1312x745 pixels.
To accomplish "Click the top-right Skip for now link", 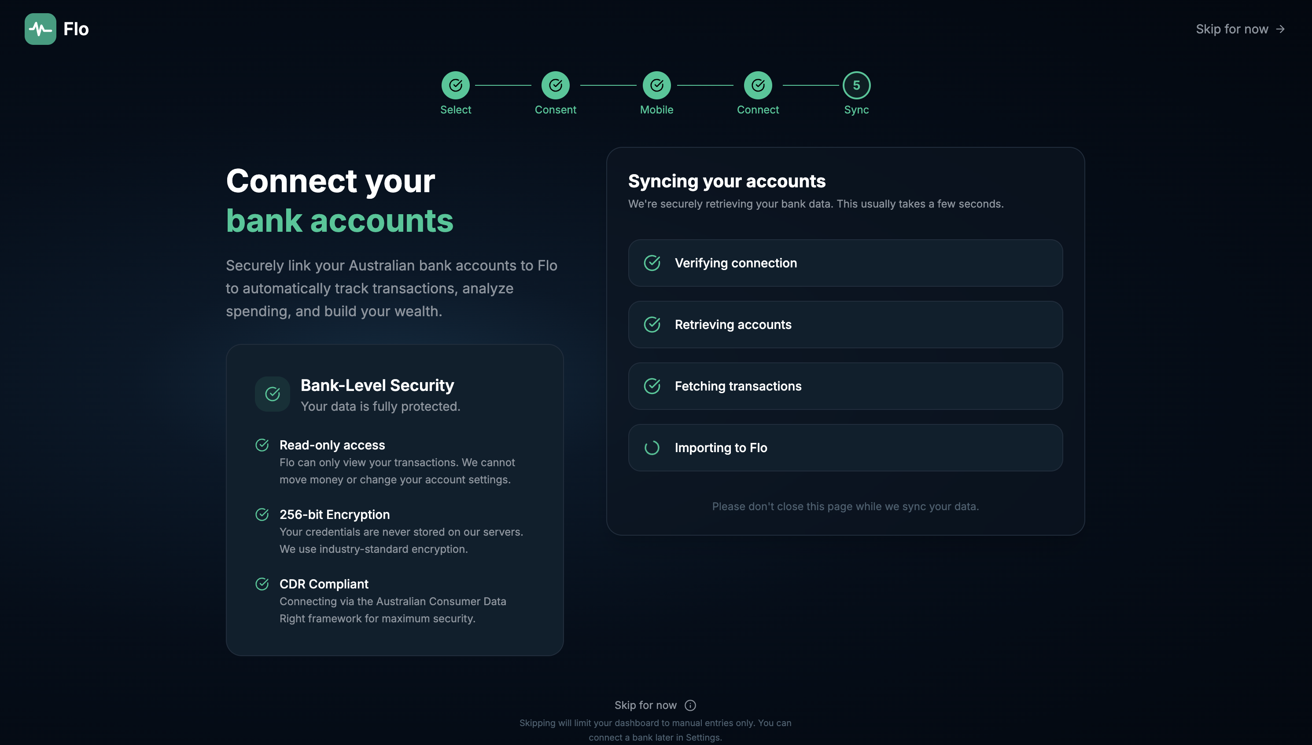I will tap(1240, 29).
